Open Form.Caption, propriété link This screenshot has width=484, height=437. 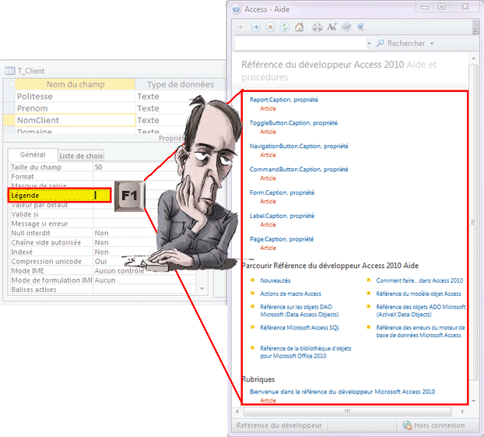[x=282, y=192]
